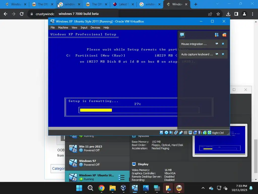This screenshot has width=258, height=194.
Task: Reload the page in Chrome
Action: [22, 14]
